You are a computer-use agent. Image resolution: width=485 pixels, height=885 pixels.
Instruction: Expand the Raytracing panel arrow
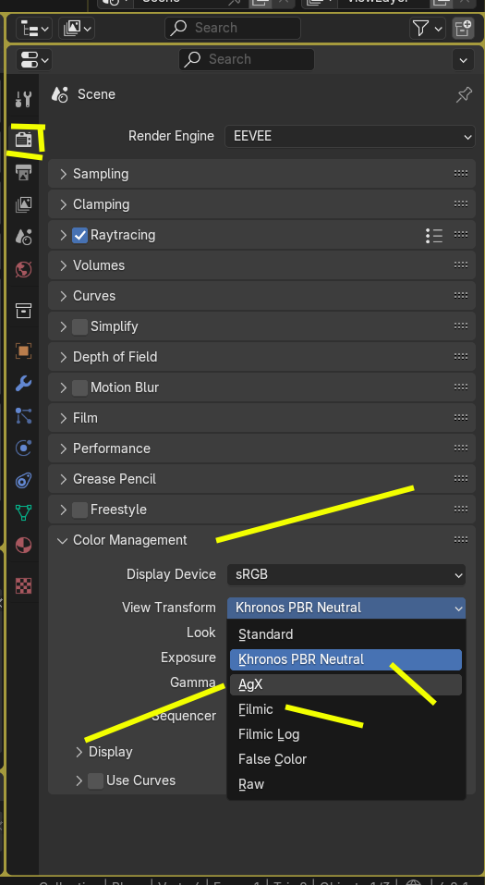click(x=63, y=236)
